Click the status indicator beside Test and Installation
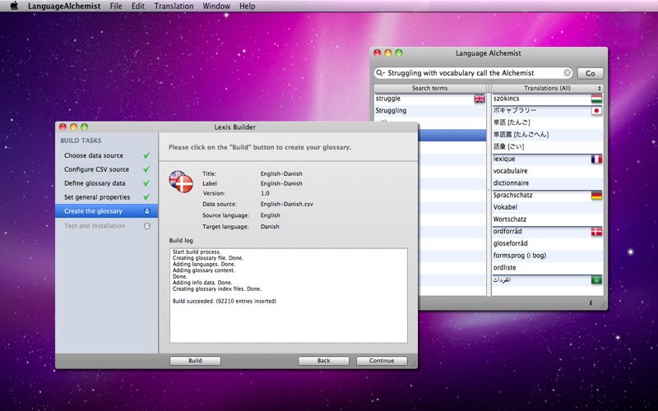 tap(147, 225)
